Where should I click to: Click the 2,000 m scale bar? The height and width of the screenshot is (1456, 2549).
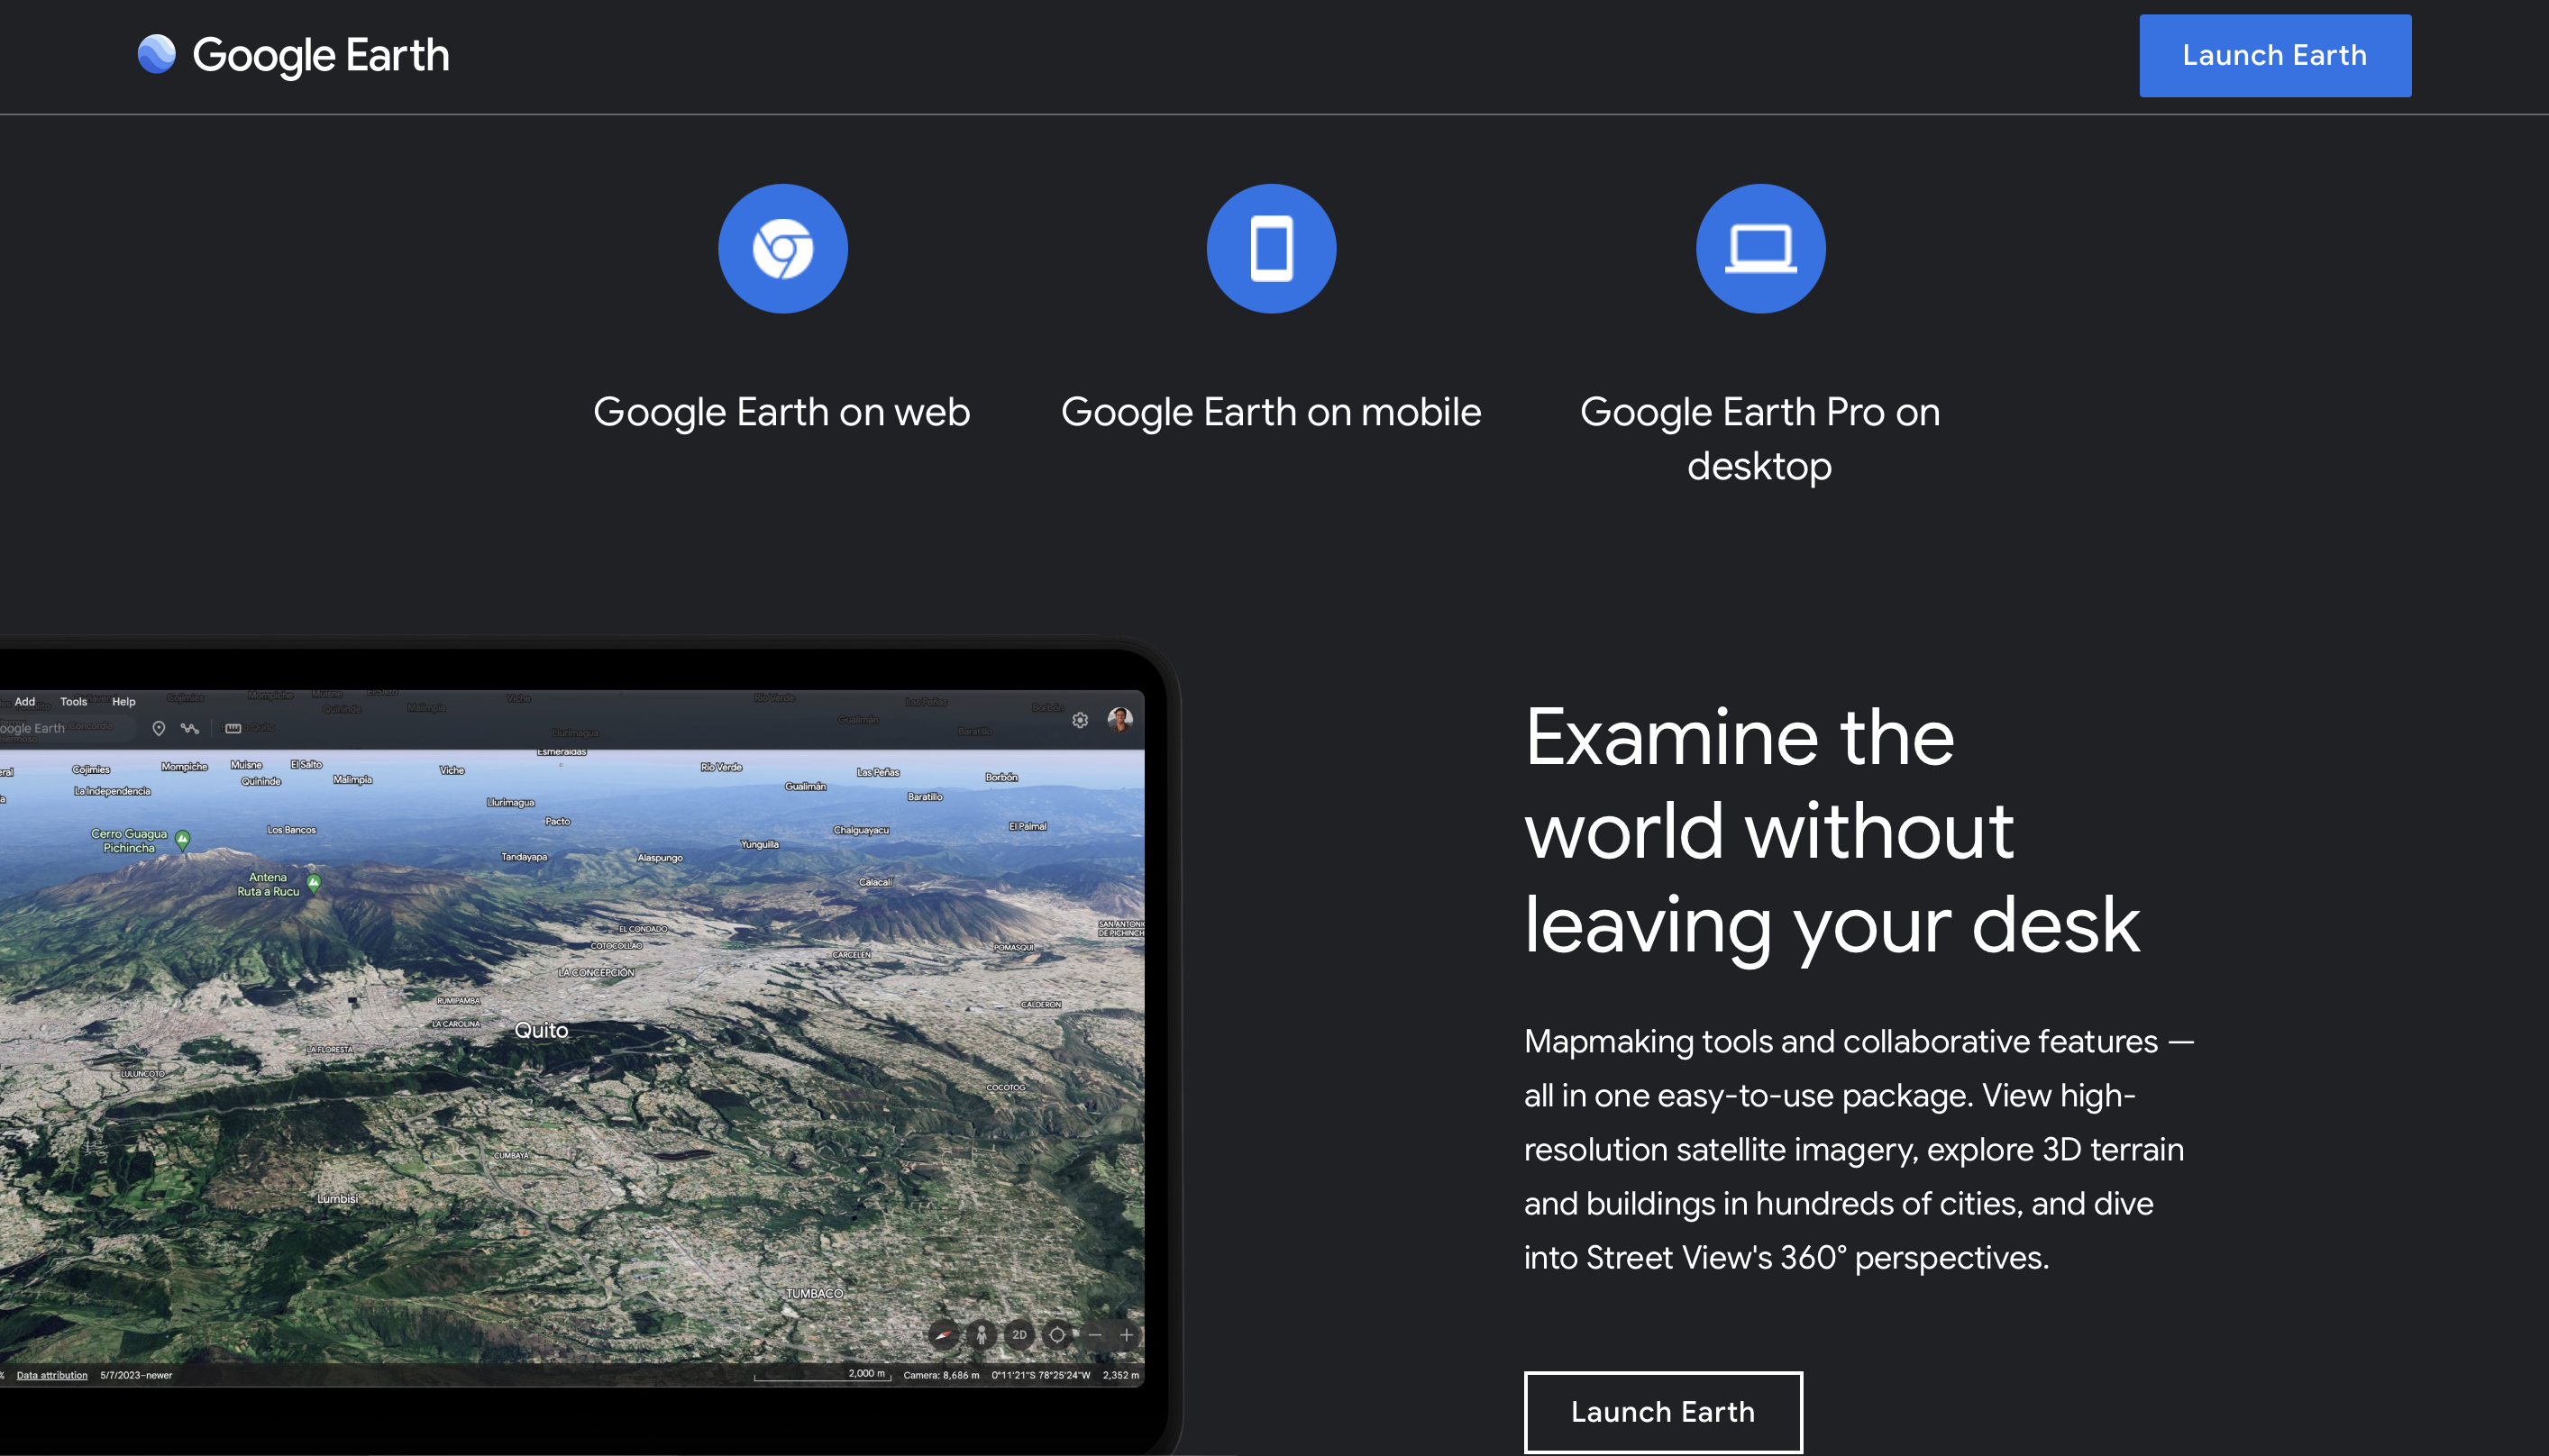click(822, 1375)
